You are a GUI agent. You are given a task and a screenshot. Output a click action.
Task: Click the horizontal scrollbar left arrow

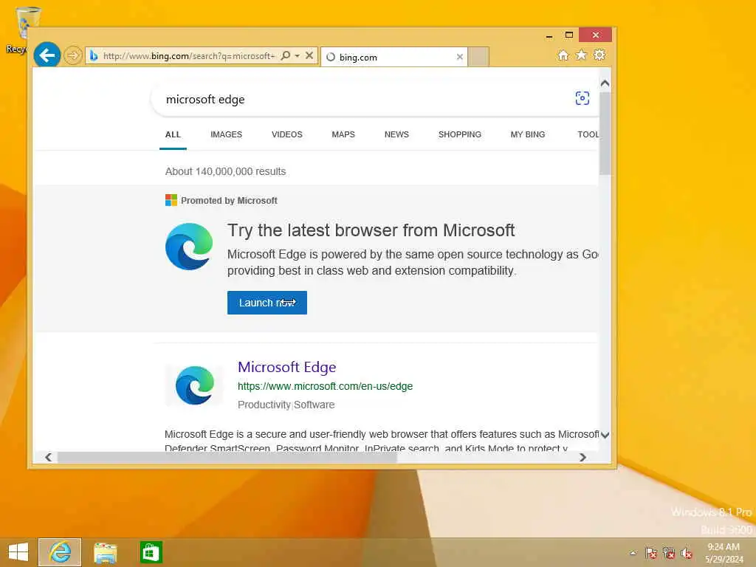pyautogui.click(x=48, y=457)
